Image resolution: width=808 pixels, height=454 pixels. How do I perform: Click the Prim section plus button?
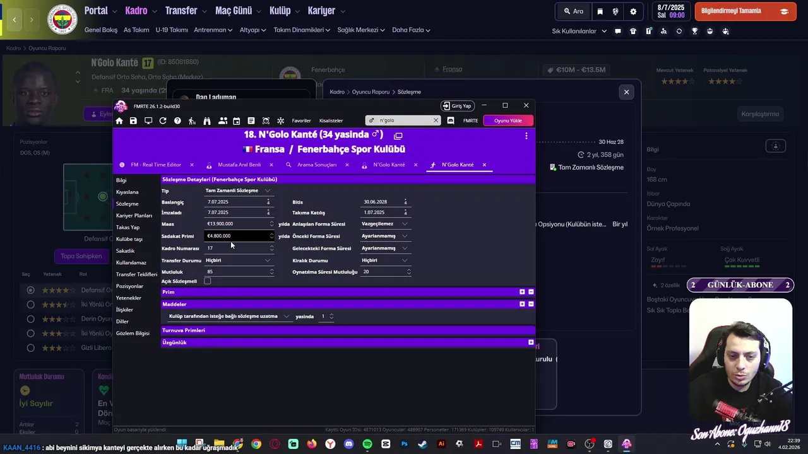522,292
